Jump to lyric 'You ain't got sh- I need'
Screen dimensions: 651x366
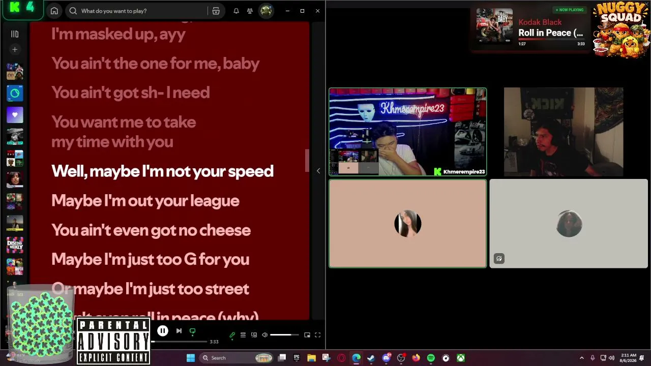click(131, 93)
